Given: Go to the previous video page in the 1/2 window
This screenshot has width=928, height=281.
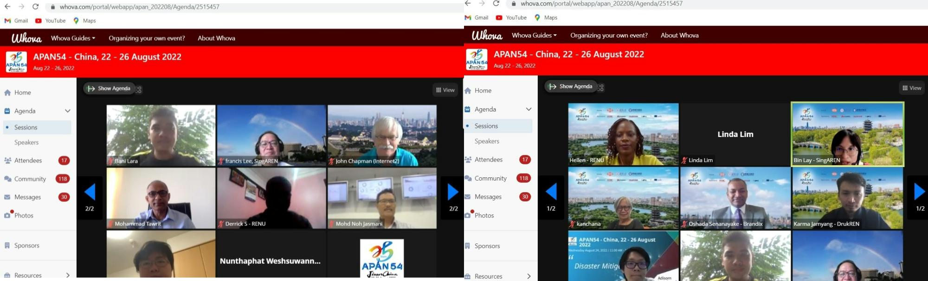Looking at the screenshot, I should point(551,191).
